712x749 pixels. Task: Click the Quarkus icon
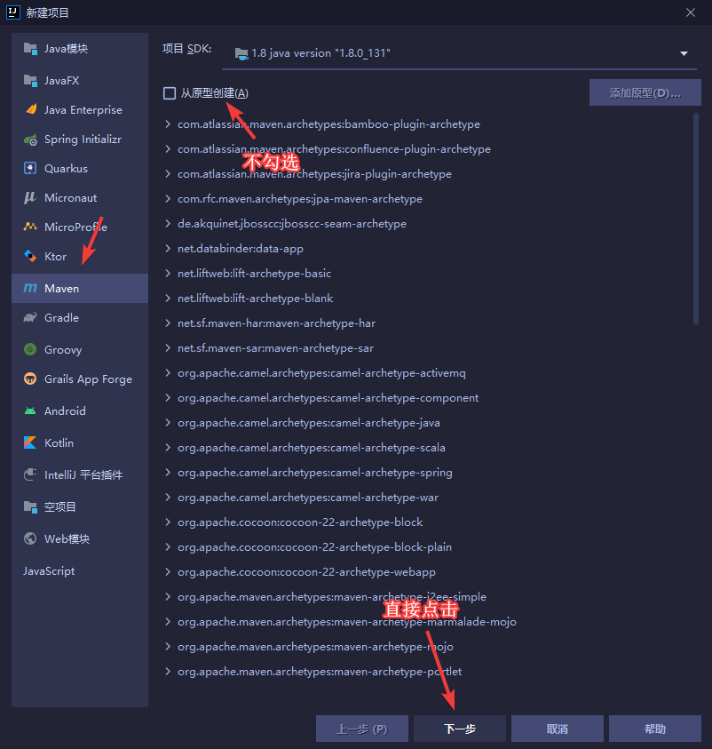(x=30, y=169)
